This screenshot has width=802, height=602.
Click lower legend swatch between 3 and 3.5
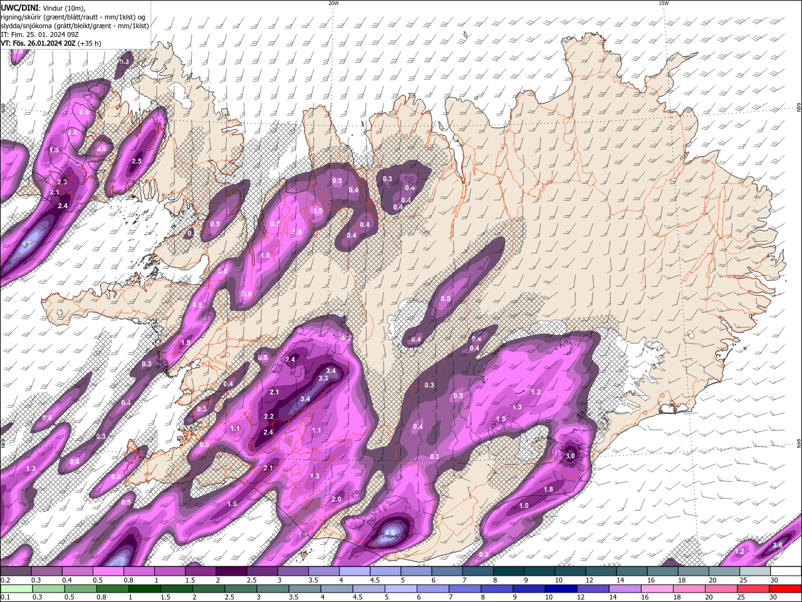click(273, 589)
